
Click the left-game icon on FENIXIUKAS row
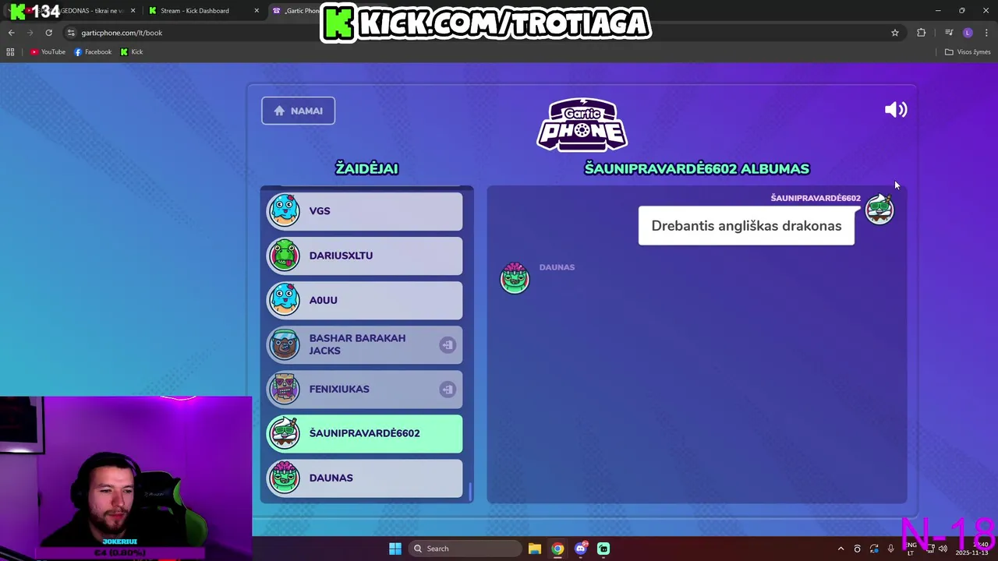(448, 389)
